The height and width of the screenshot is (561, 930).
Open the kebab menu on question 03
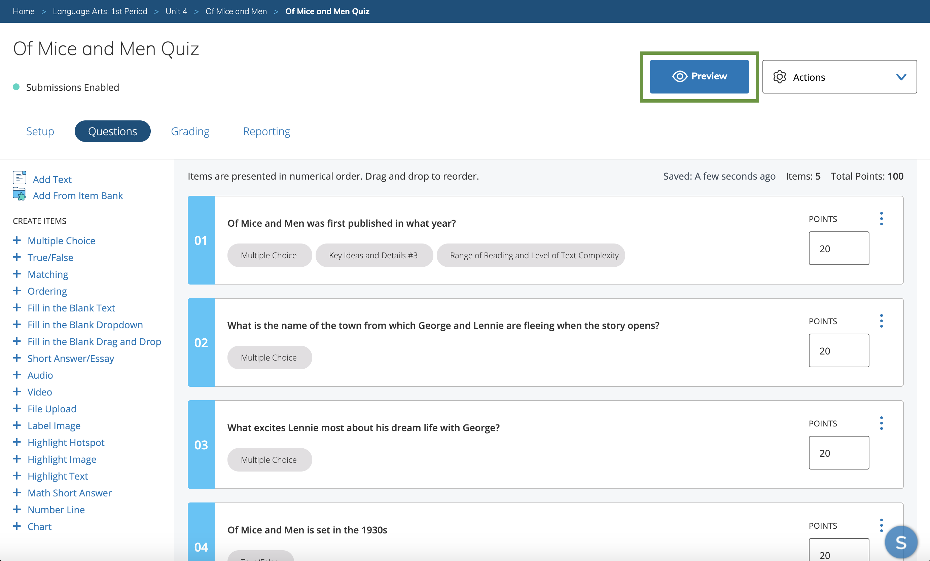(882, 423)
